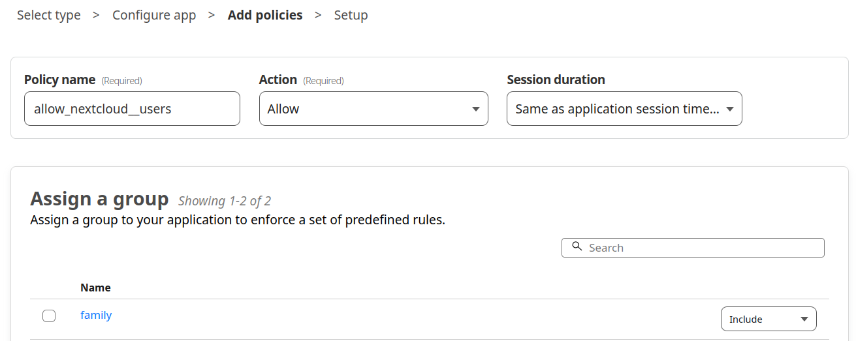Click into the group Search field
This screenshot has width=856, height=341.
click(693, 248)
